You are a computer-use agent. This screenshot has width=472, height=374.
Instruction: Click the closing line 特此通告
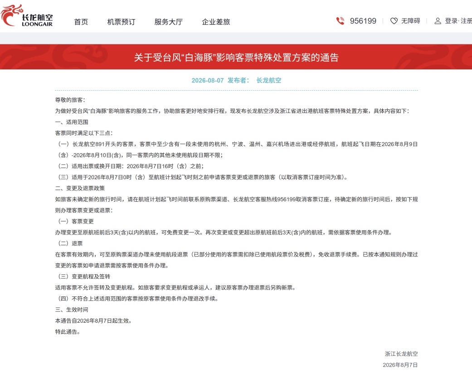68,331
